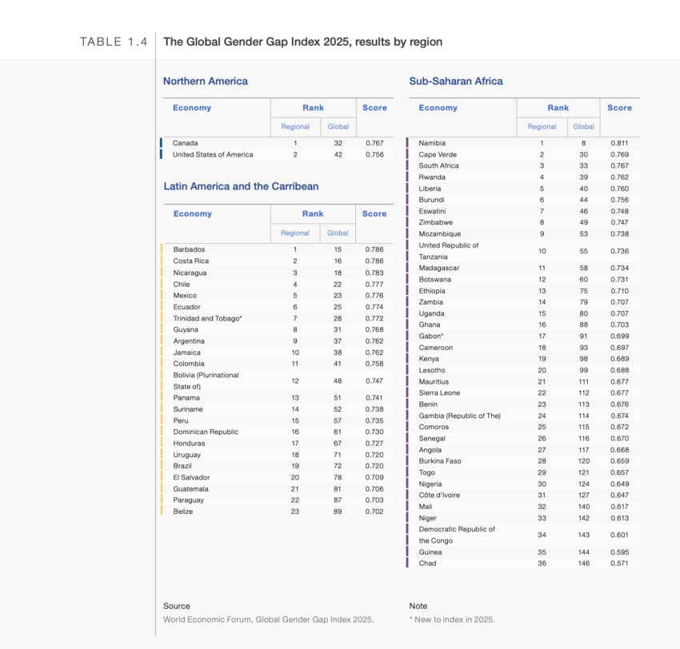Viewport: 680px width, 649px height.
Task: Click the "Chad" economy cell
Action: (427, 563)
